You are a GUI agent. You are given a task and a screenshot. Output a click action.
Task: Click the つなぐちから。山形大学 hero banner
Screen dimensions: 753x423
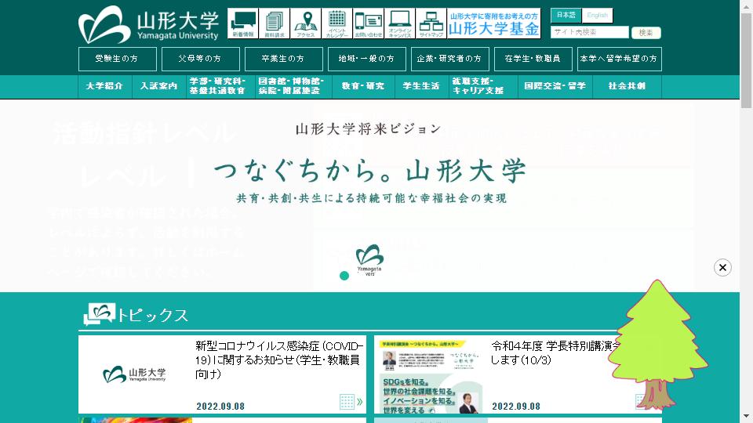(x=369, y=195)
